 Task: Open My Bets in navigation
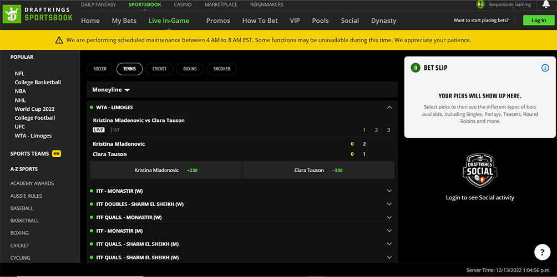point(124,20)
